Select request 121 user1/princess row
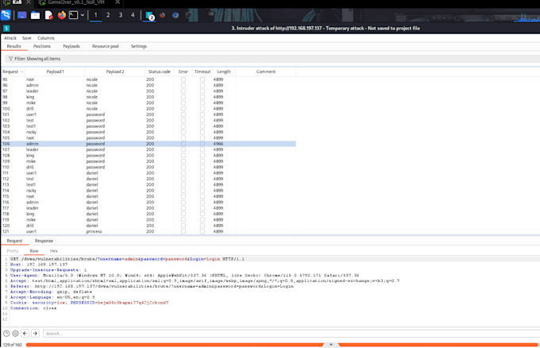 coord(148,232)
